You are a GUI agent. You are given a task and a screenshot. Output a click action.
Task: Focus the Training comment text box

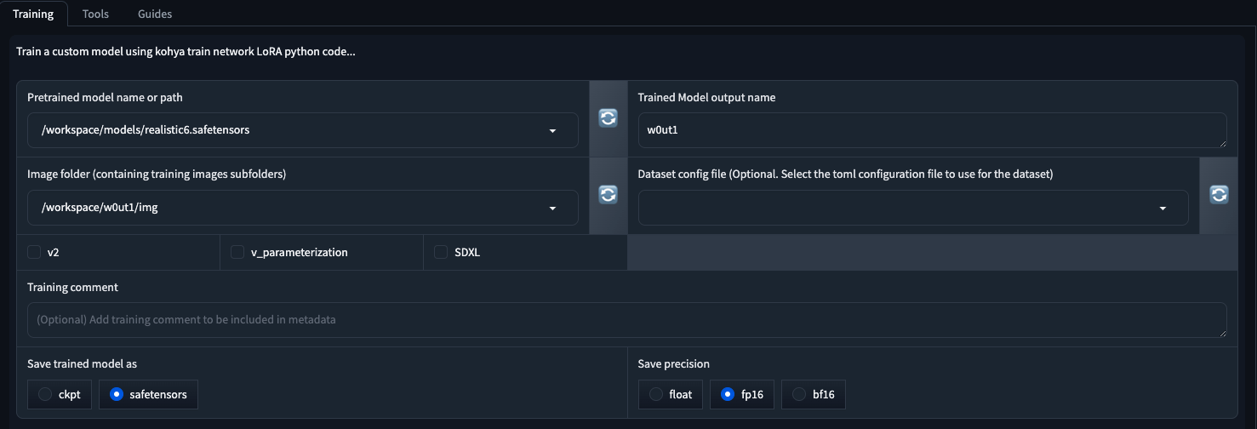[626, 320]
